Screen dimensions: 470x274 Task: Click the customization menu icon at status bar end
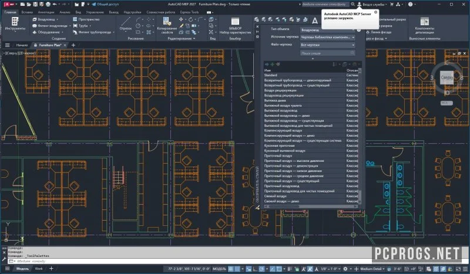pos(465,269)
